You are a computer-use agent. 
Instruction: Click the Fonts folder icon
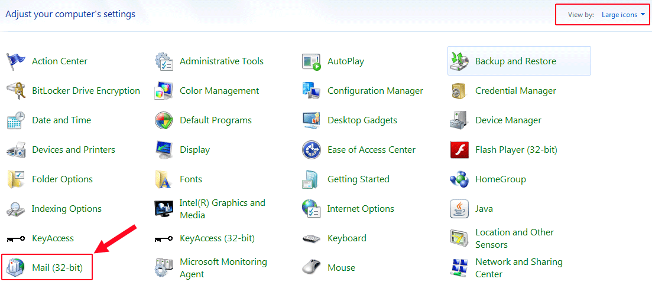coord(164,179)
